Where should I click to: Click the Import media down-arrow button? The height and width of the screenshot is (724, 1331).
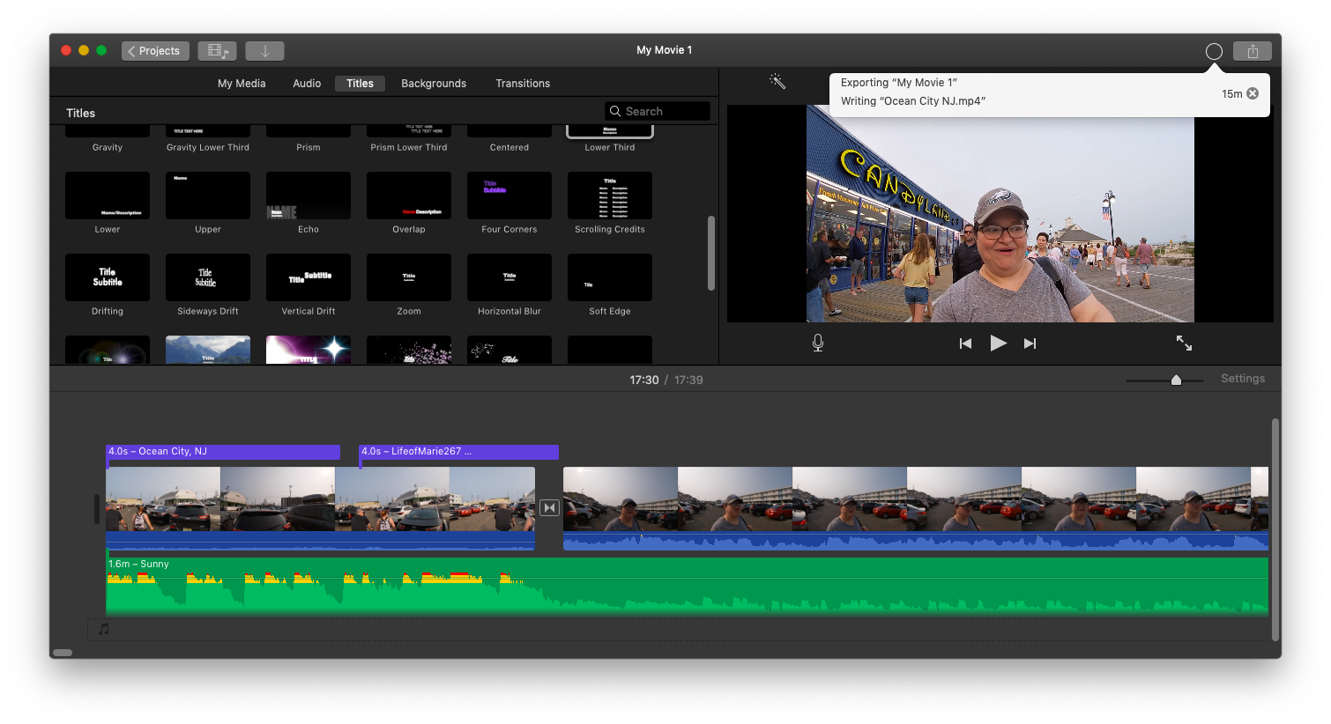264,51
